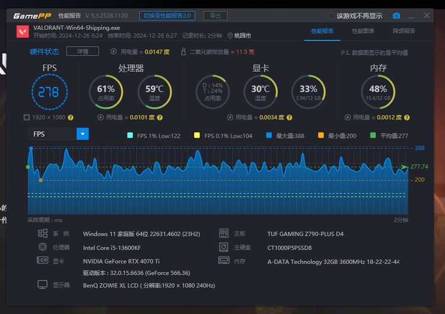Click the GPU D:14% T:24% usage gauge
Viewport: 445px width, 314px height.
point(212,92)
